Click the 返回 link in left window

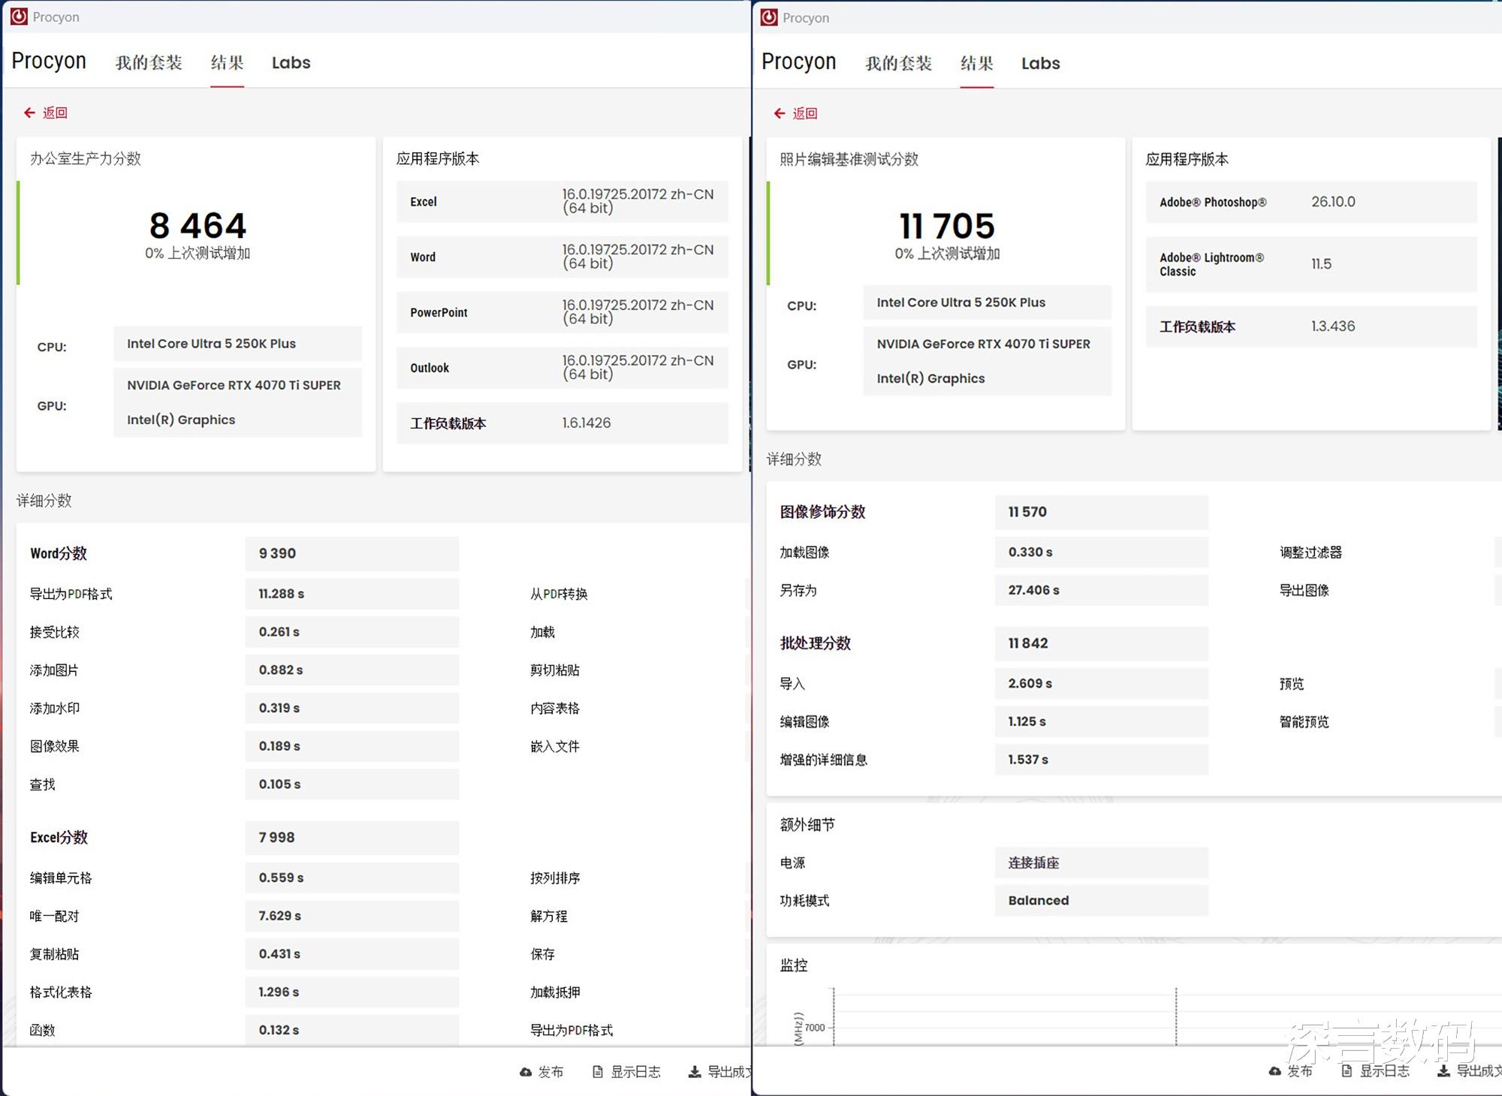[x=55, y=113]
